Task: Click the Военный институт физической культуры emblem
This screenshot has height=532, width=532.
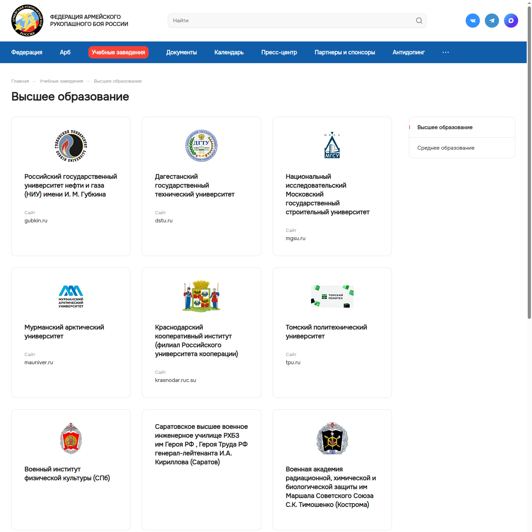Action: (71, 438)
